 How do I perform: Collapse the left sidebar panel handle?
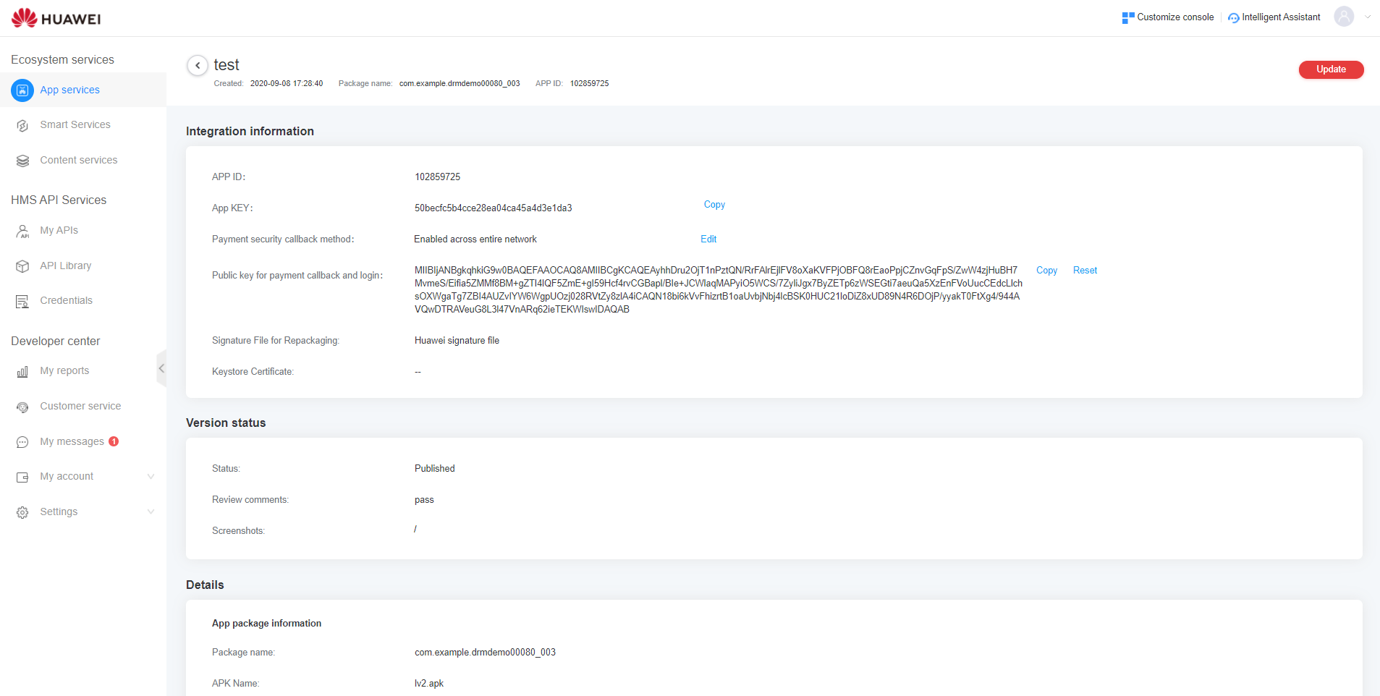tap(161, 368)
